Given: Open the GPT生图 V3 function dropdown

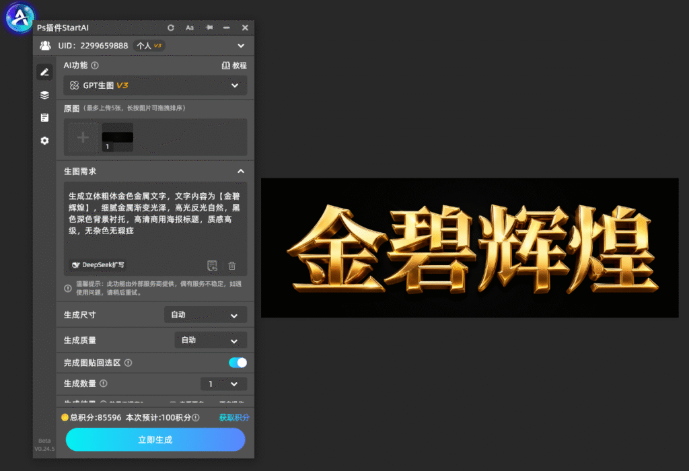Looking at the screenshot, I should (x=155, y=85).
